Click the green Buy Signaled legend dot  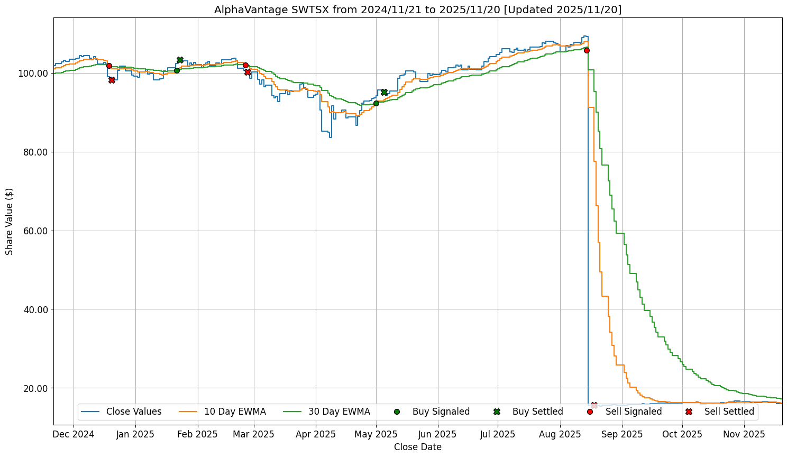[397, 412]
